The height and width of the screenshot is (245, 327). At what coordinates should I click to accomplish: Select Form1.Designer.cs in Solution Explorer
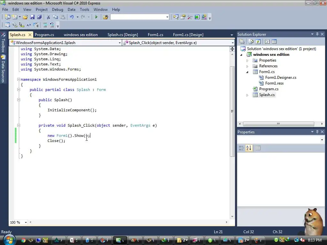tap(281, 78)
